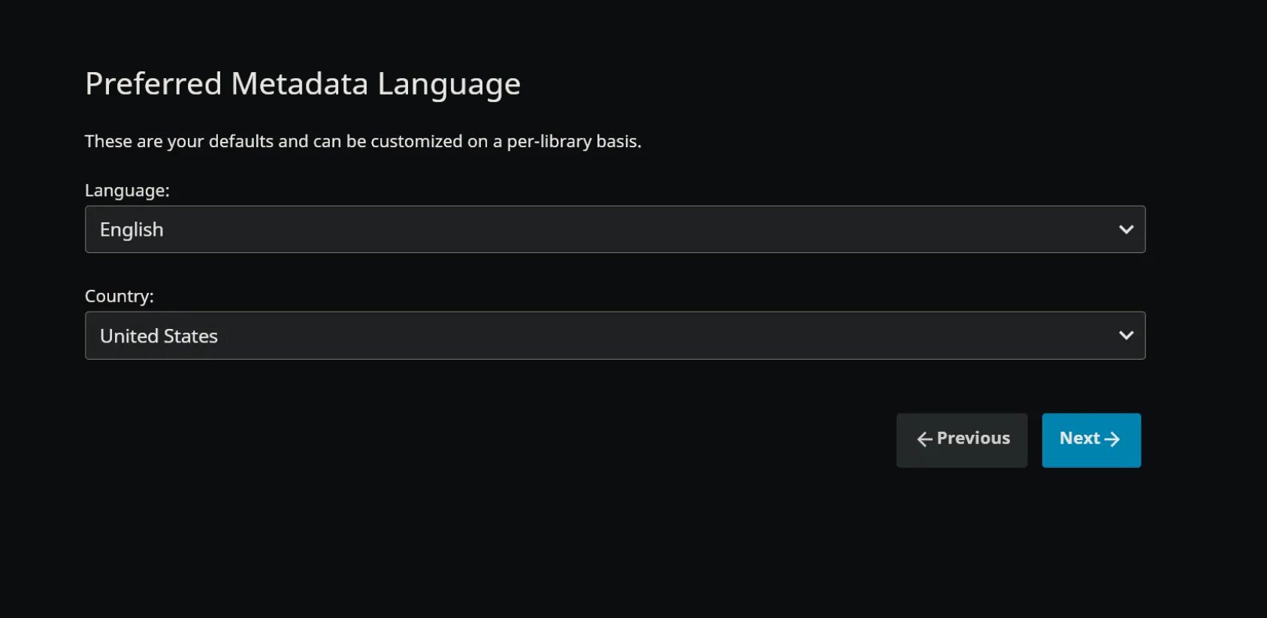
Task: Go to the Next setup step
Action: click(1091, 440)
